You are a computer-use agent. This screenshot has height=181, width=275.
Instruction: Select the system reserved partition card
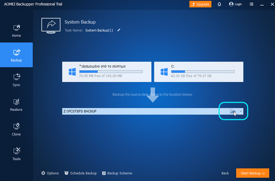107,72
